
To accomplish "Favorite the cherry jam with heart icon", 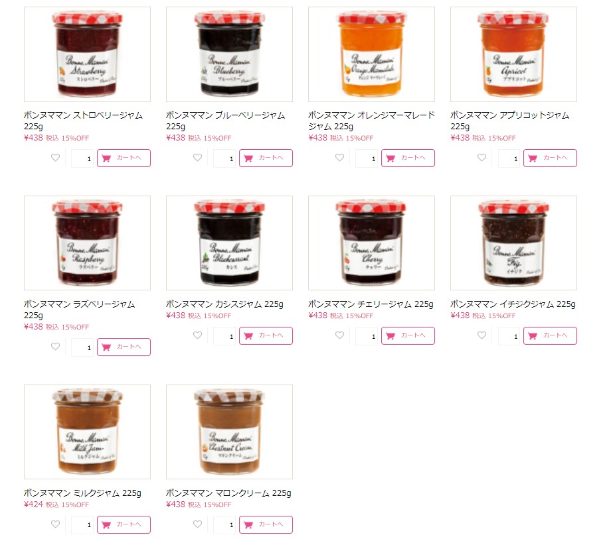I will [339, 335].
